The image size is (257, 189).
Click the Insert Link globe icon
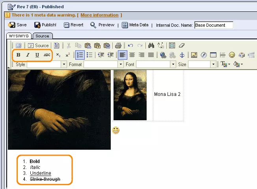(x=163, y=55)
